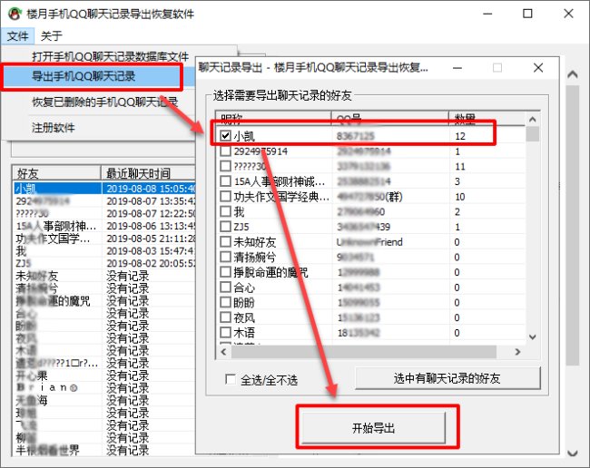Check the 盼盼 row checkbox
The width and height of the screenshot is (590, 468).
pos(225,302)
